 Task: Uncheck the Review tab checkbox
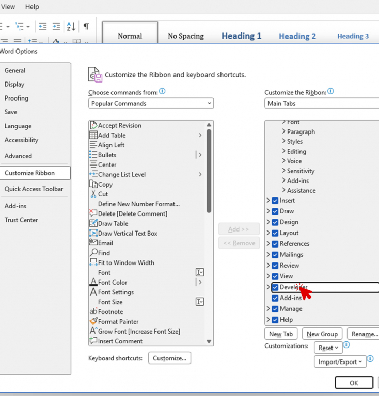tap(275, 266)
